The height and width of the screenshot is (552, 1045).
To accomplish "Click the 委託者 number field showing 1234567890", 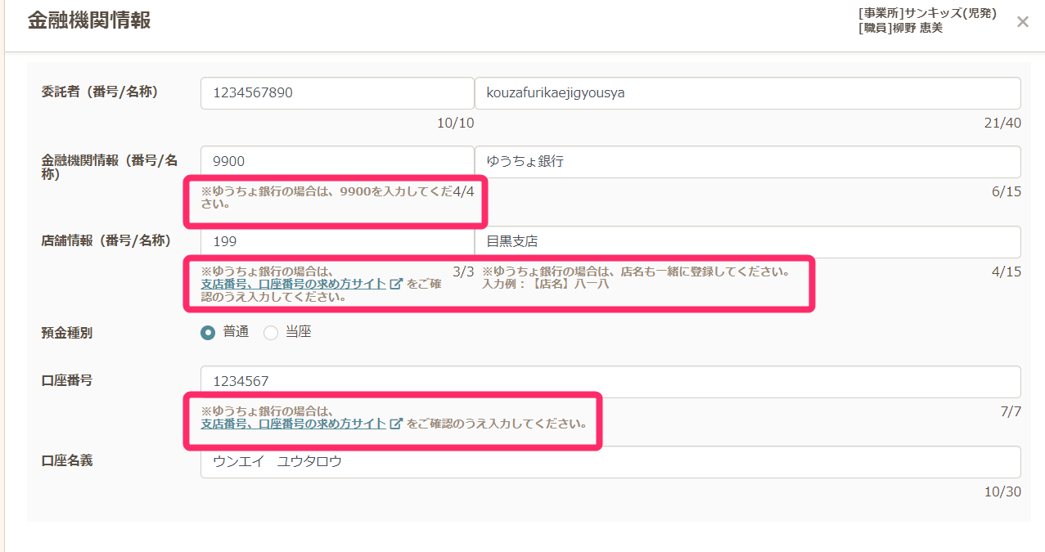I will 336,93.
